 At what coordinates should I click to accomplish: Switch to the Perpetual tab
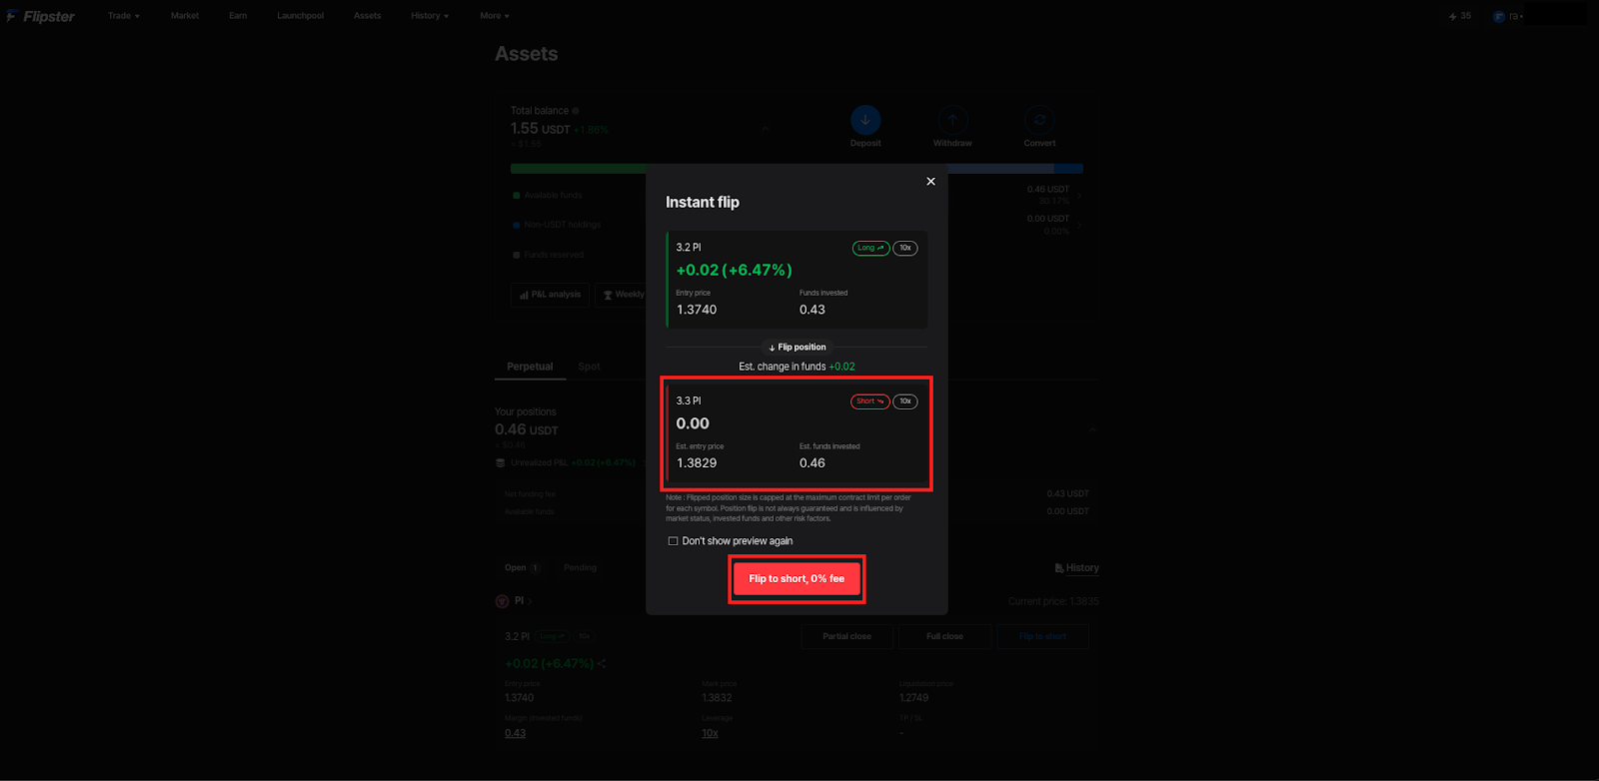(530, 367)
